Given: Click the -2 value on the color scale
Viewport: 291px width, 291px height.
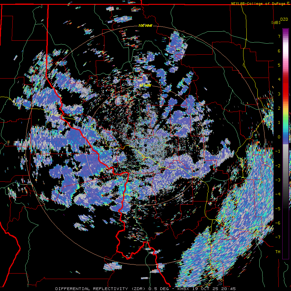Looking at the screenshot, I should (278, 166).
